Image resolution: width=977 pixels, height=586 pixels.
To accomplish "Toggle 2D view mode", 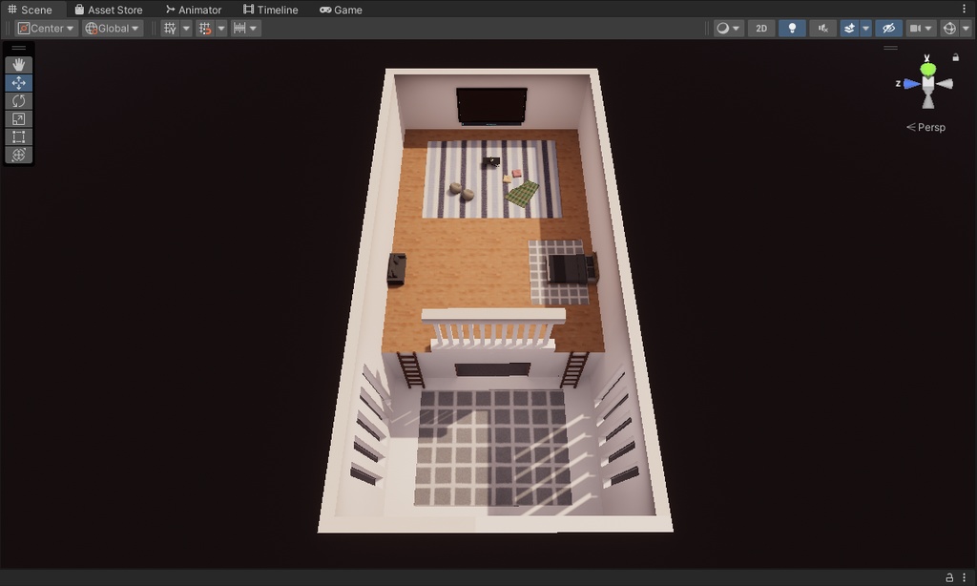I will [x=760, y=28].
